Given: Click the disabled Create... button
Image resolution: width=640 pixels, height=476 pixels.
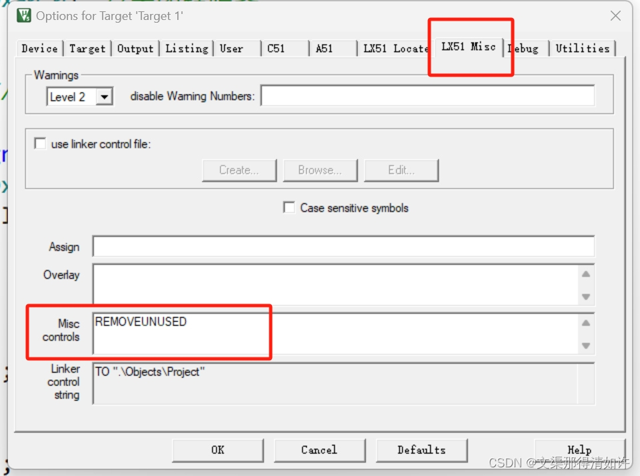Looking at the screenshot, I should [239, 170].
